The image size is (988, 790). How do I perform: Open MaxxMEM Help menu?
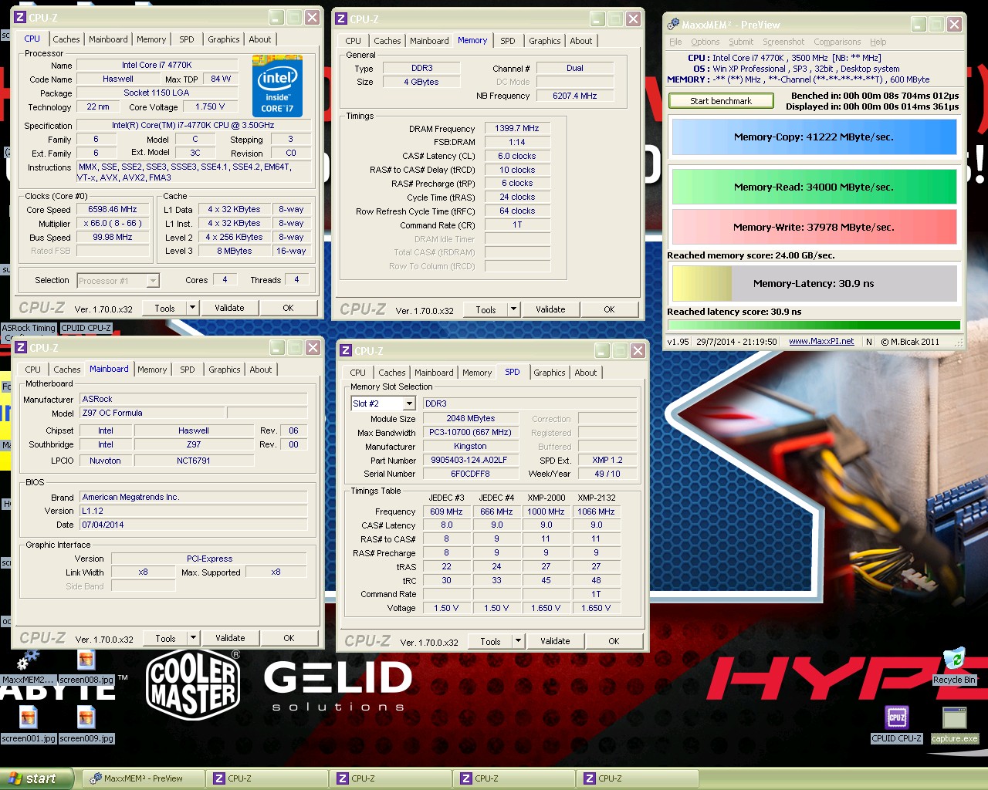tap(878, 42)
